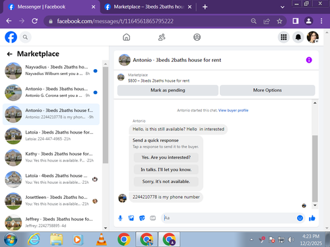The image size is (330, 247).
Task: Open the volume speaker icon in tray
Action: (x=291, y=240)
